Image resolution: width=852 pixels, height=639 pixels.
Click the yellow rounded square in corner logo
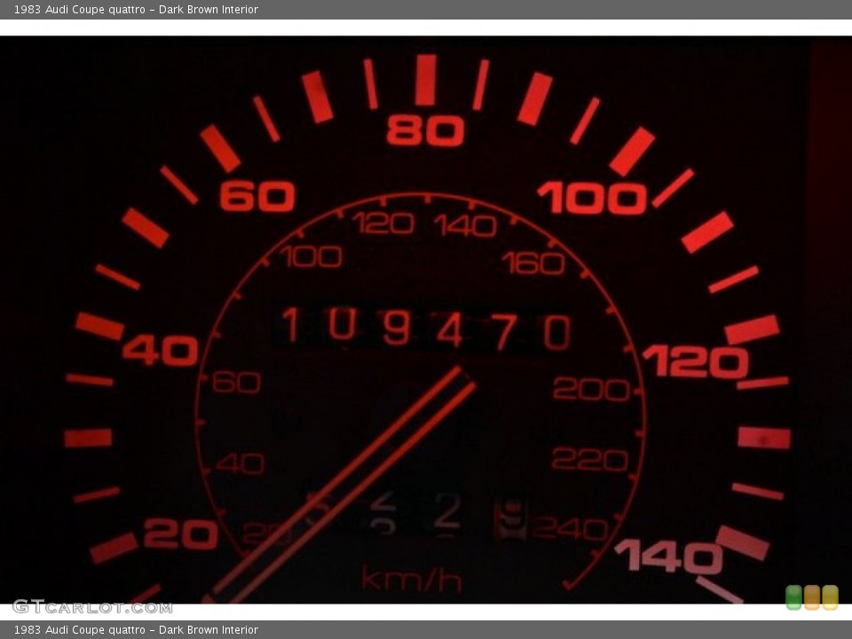pos(830,597)
